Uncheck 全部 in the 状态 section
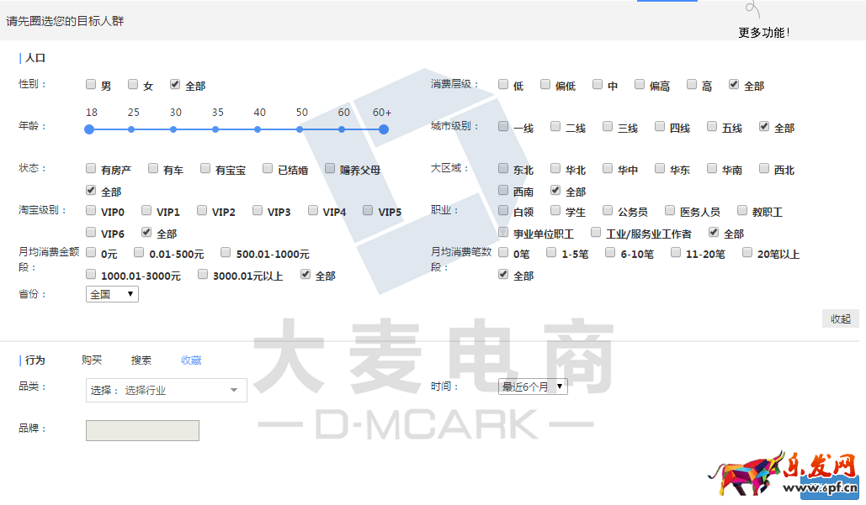866x505 pixels. pos(91,190)
